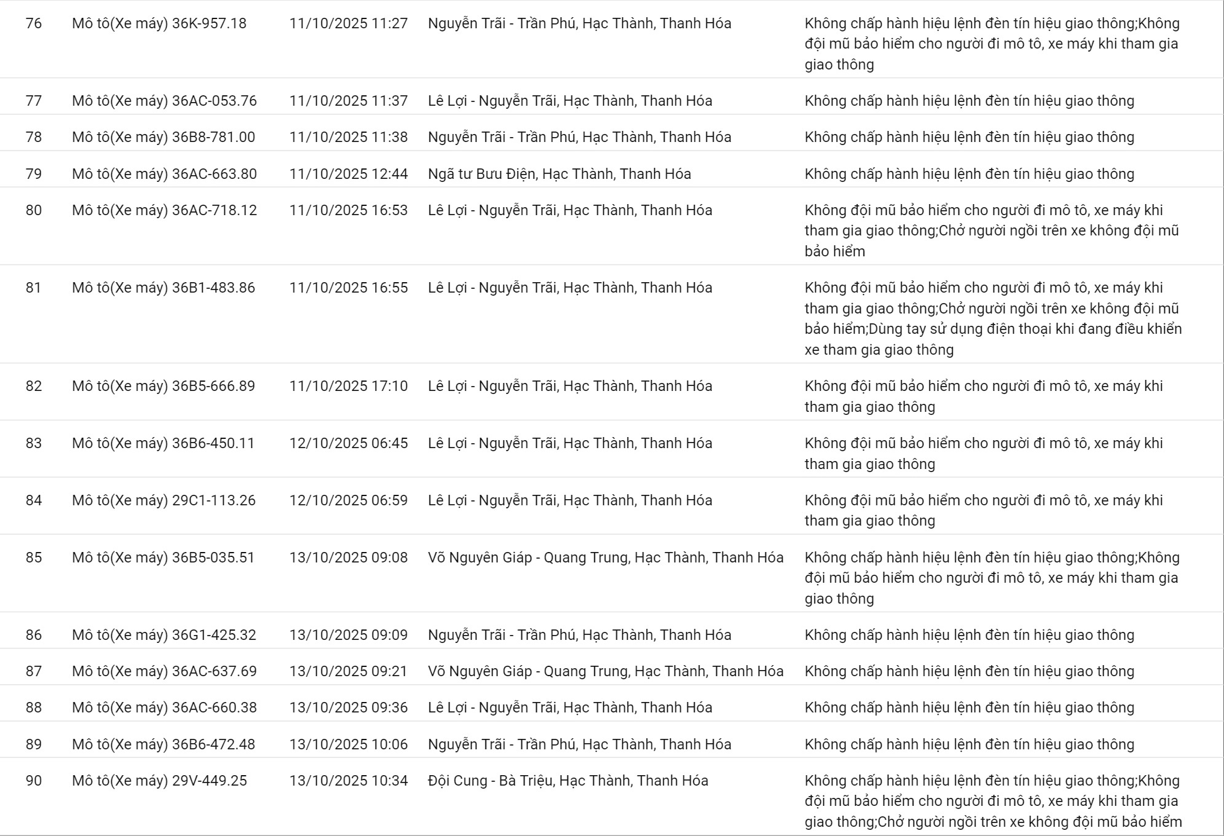Click timestamp 11/10/2025 17:10
The height and width of the screenshot is (836, 1224).
[349, 386]
